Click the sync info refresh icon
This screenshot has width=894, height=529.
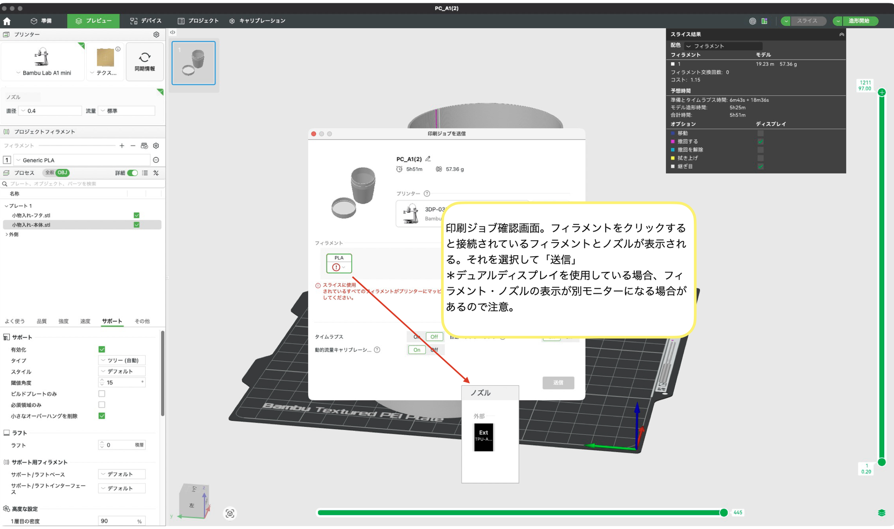(145, 57)
